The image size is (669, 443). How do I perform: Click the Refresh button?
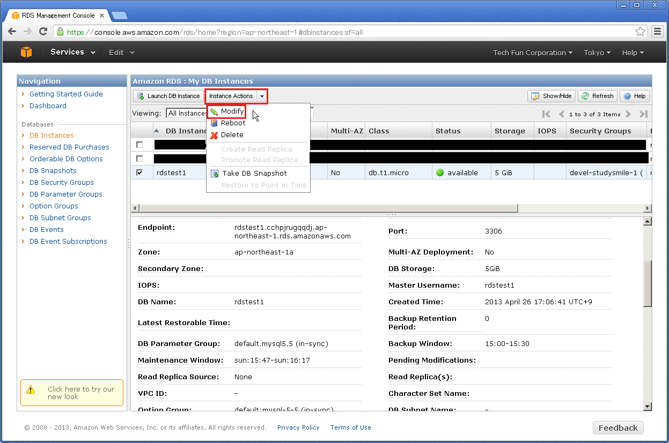(x=597, y=96)
